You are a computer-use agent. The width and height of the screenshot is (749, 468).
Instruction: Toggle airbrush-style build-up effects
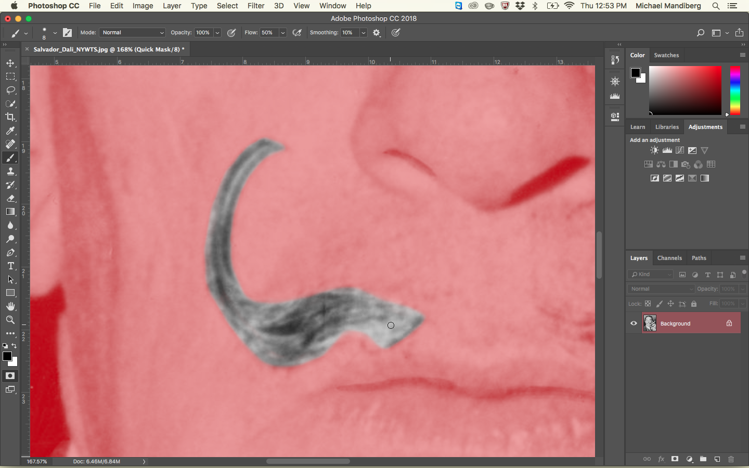pos(297,33)
